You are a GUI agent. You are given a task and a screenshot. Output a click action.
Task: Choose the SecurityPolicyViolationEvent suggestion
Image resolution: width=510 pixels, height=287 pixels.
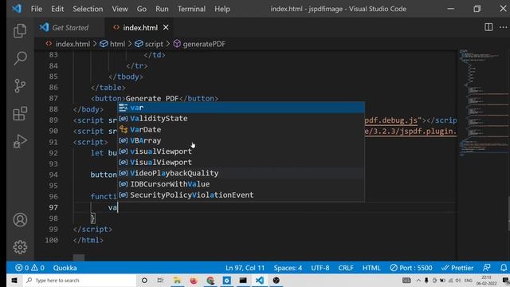241,195
